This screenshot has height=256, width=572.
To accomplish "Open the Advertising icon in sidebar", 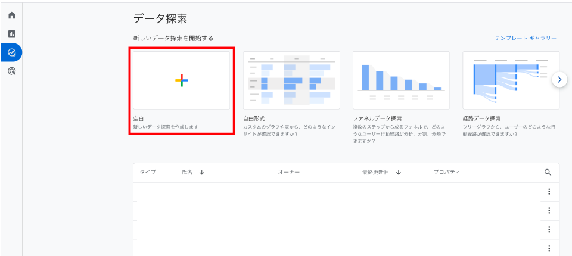I will [x=11, y=71].
